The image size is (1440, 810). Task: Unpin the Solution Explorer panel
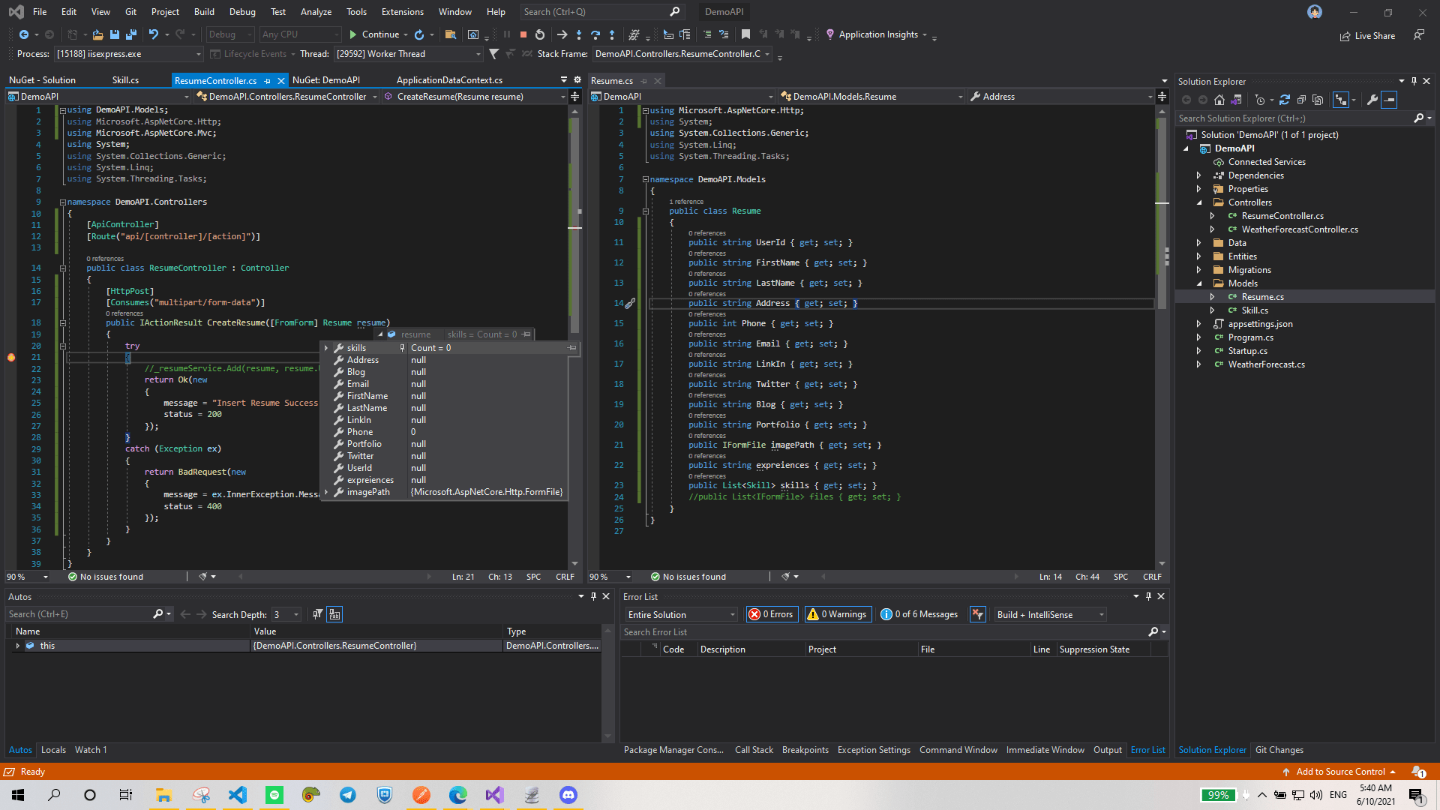point(1413,81)
